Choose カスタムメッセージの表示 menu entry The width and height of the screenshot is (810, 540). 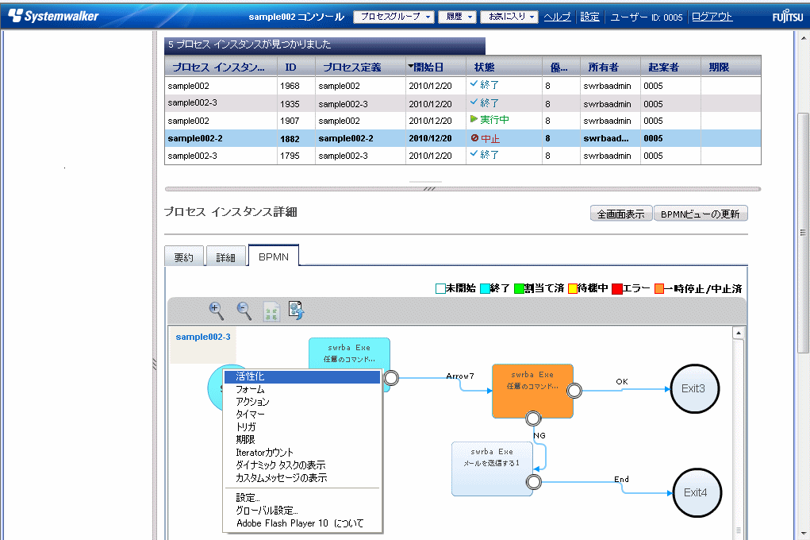click(x=302, y=478)
